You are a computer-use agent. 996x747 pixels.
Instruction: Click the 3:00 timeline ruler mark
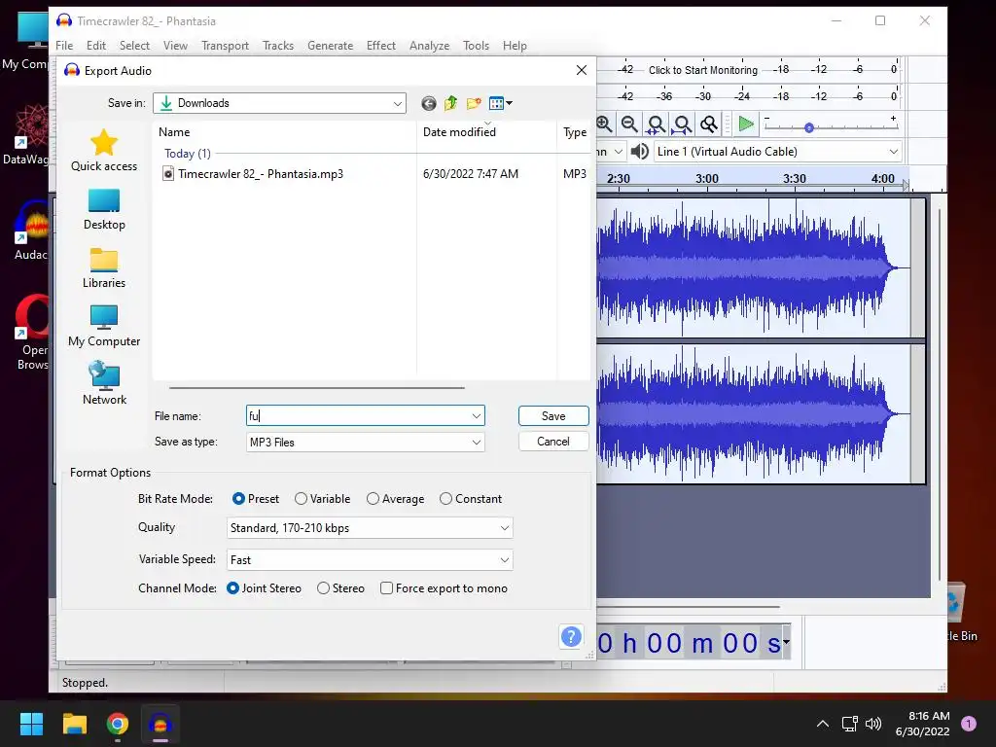click(x=706, y=179)
